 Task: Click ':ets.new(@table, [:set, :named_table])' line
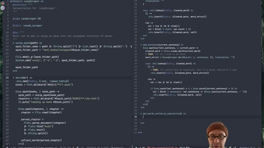(42, 81)
